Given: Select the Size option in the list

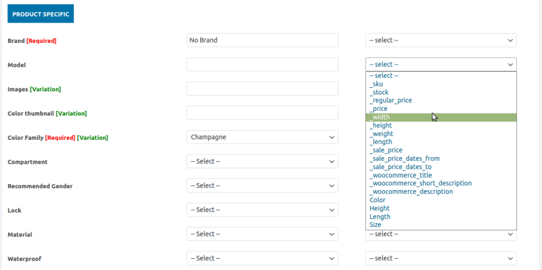Looking at the screenshot, I should (375, 224).
